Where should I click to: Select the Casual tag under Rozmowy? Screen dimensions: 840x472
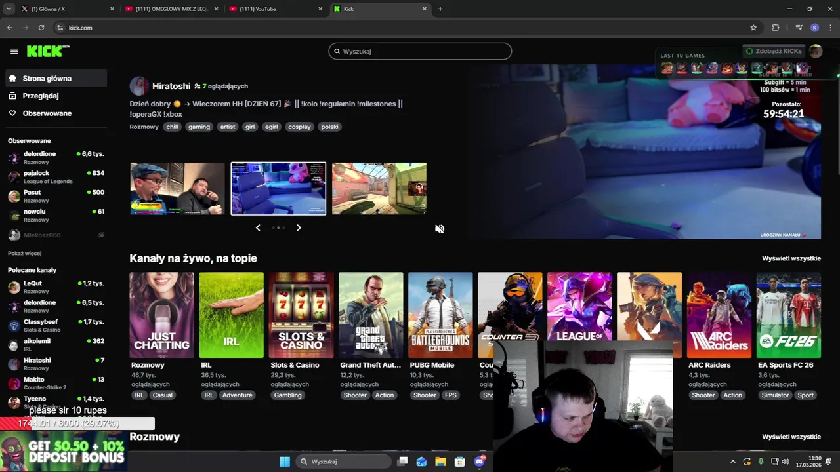(163, 395)
